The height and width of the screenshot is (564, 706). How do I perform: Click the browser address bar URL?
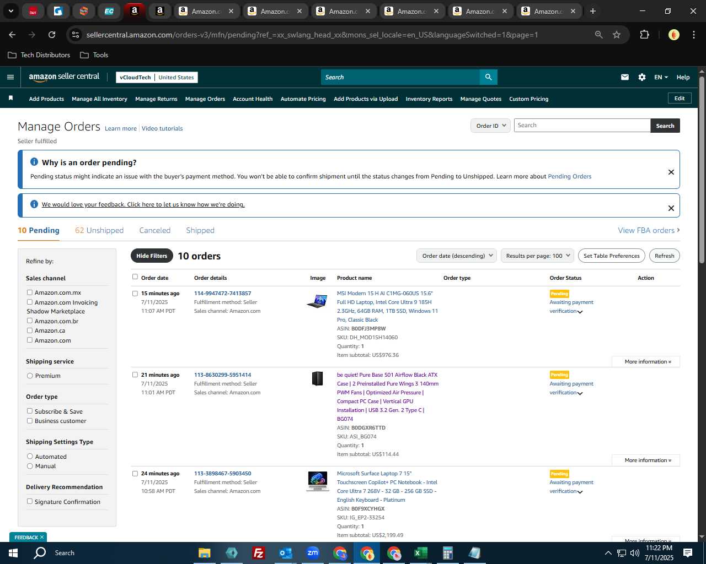click(312, 35)
